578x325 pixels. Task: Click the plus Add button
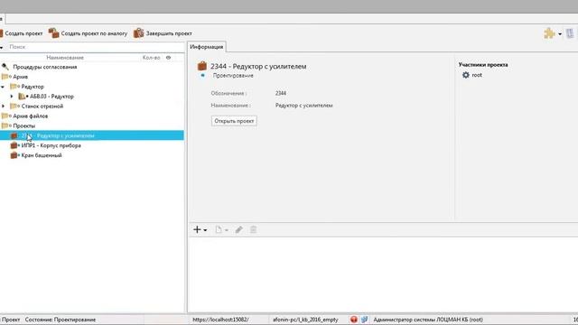click(197, 229)
